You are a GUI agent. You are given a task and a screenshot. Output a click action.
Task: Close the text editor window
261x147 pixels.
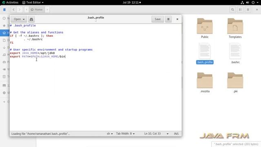click(177, 19)
